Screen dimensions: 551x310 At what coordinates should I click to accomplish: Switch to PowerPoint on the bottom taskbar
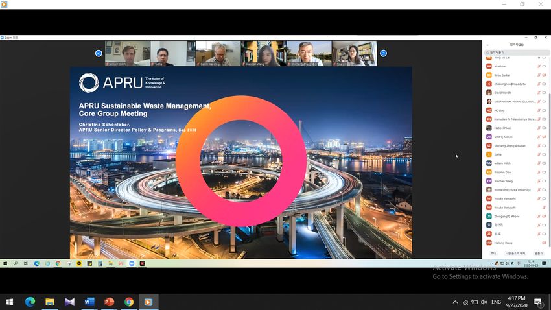click(109, 302)
